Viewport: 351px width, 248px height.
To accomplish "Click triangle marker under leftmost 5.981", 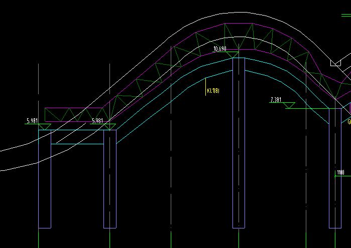I will (44, 127).
